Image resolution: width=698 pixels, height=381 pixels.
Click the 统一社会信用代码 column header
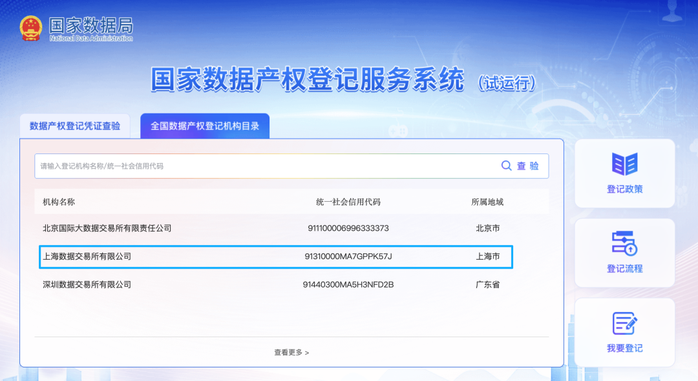click(x=348, y=202)
